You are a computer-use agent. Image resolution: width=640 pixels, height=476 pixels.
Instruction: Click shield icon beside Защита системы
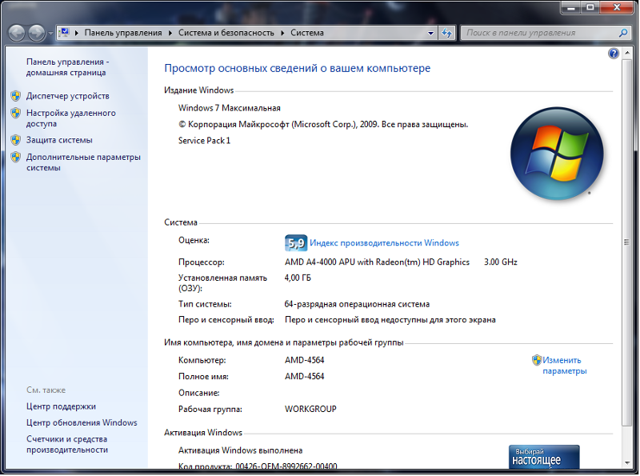[15, 140]
